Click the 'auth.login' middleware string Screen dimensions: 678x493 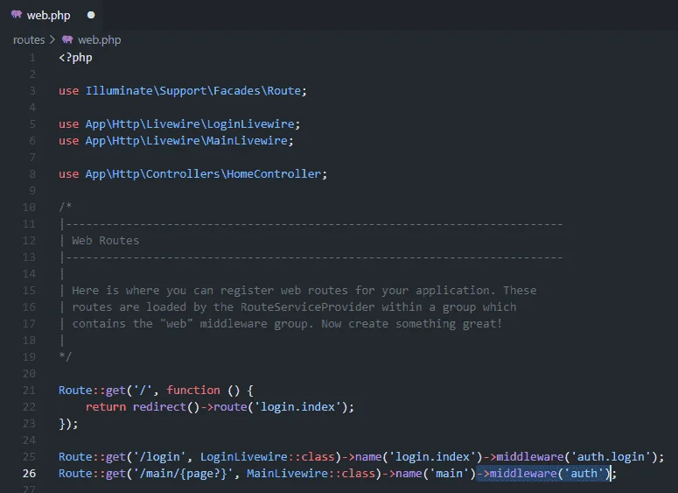611,457
